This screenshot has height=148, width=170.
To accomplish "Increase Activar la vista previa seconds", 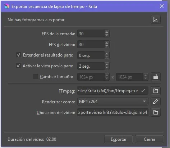I will pos(107,64).
